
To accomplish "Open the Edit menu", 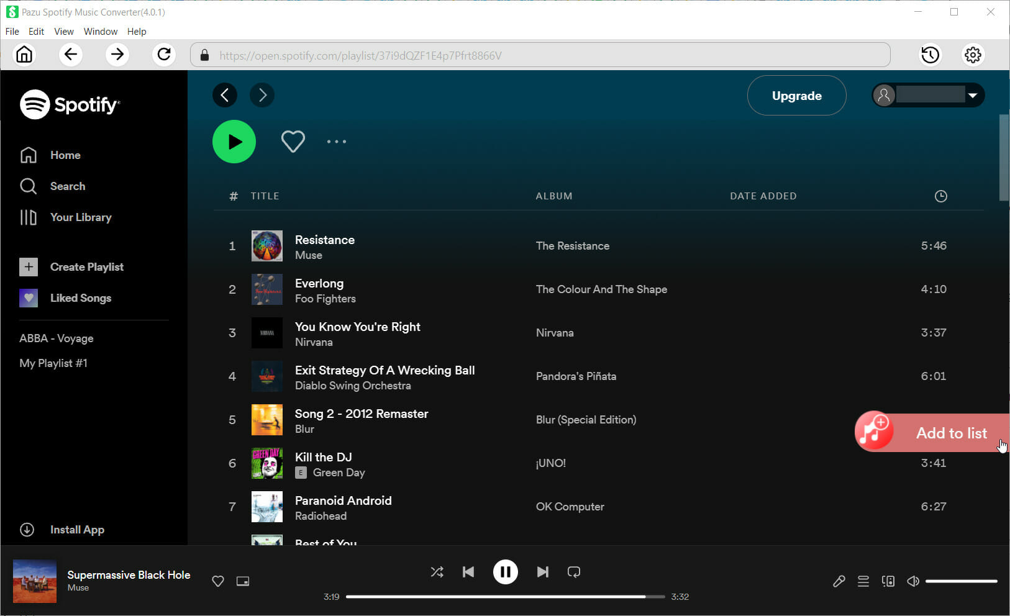I will click(37, 31).
